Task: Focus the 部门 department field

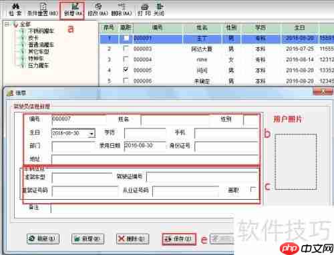Action: point(73,146)
